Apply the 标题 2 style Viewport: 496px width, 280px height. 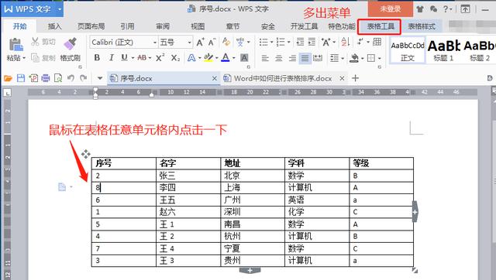pos(480,50)
